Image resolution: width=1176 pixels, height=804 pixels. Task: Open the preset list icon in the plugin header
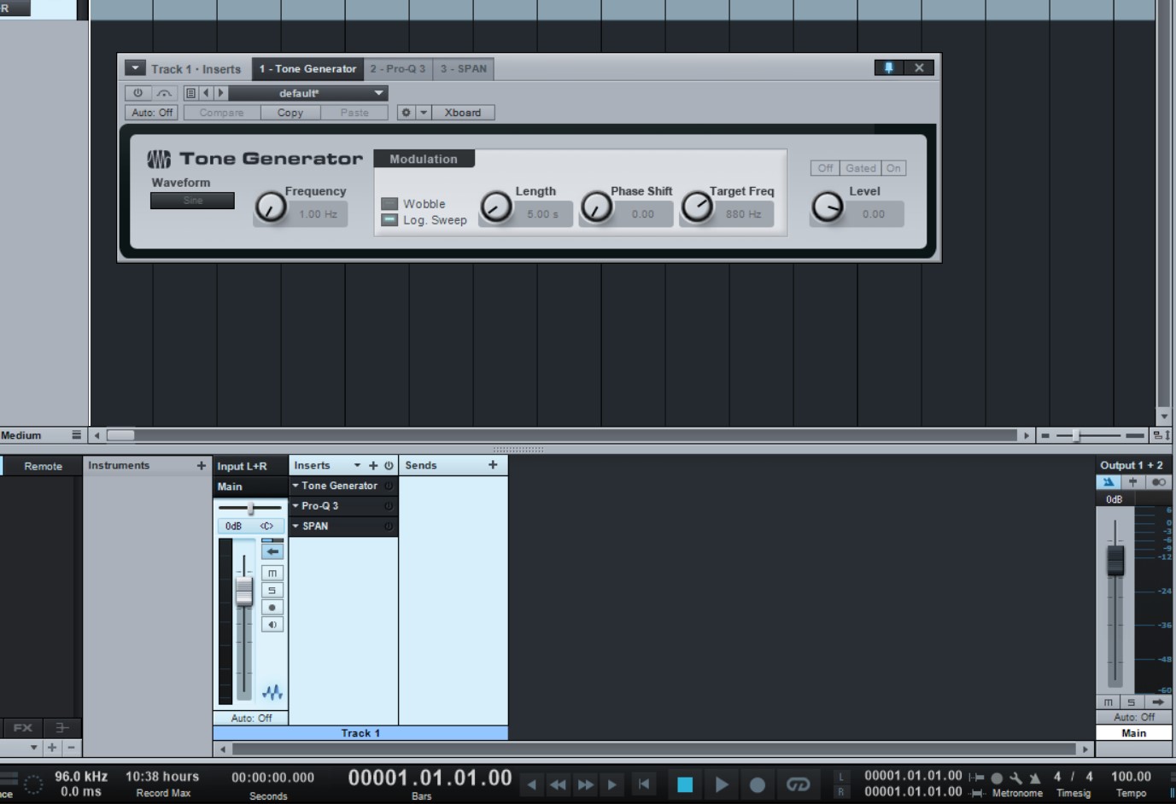pos(190,93)
